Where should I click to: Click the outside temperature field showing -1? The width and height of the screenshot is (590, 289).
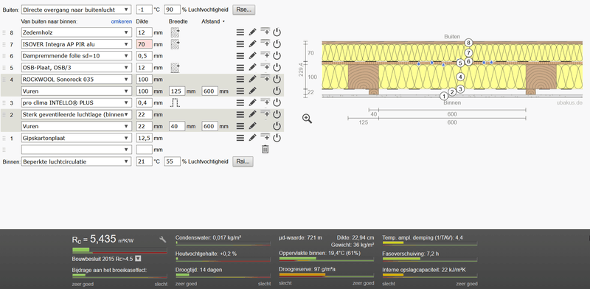[x=144, y=10]
